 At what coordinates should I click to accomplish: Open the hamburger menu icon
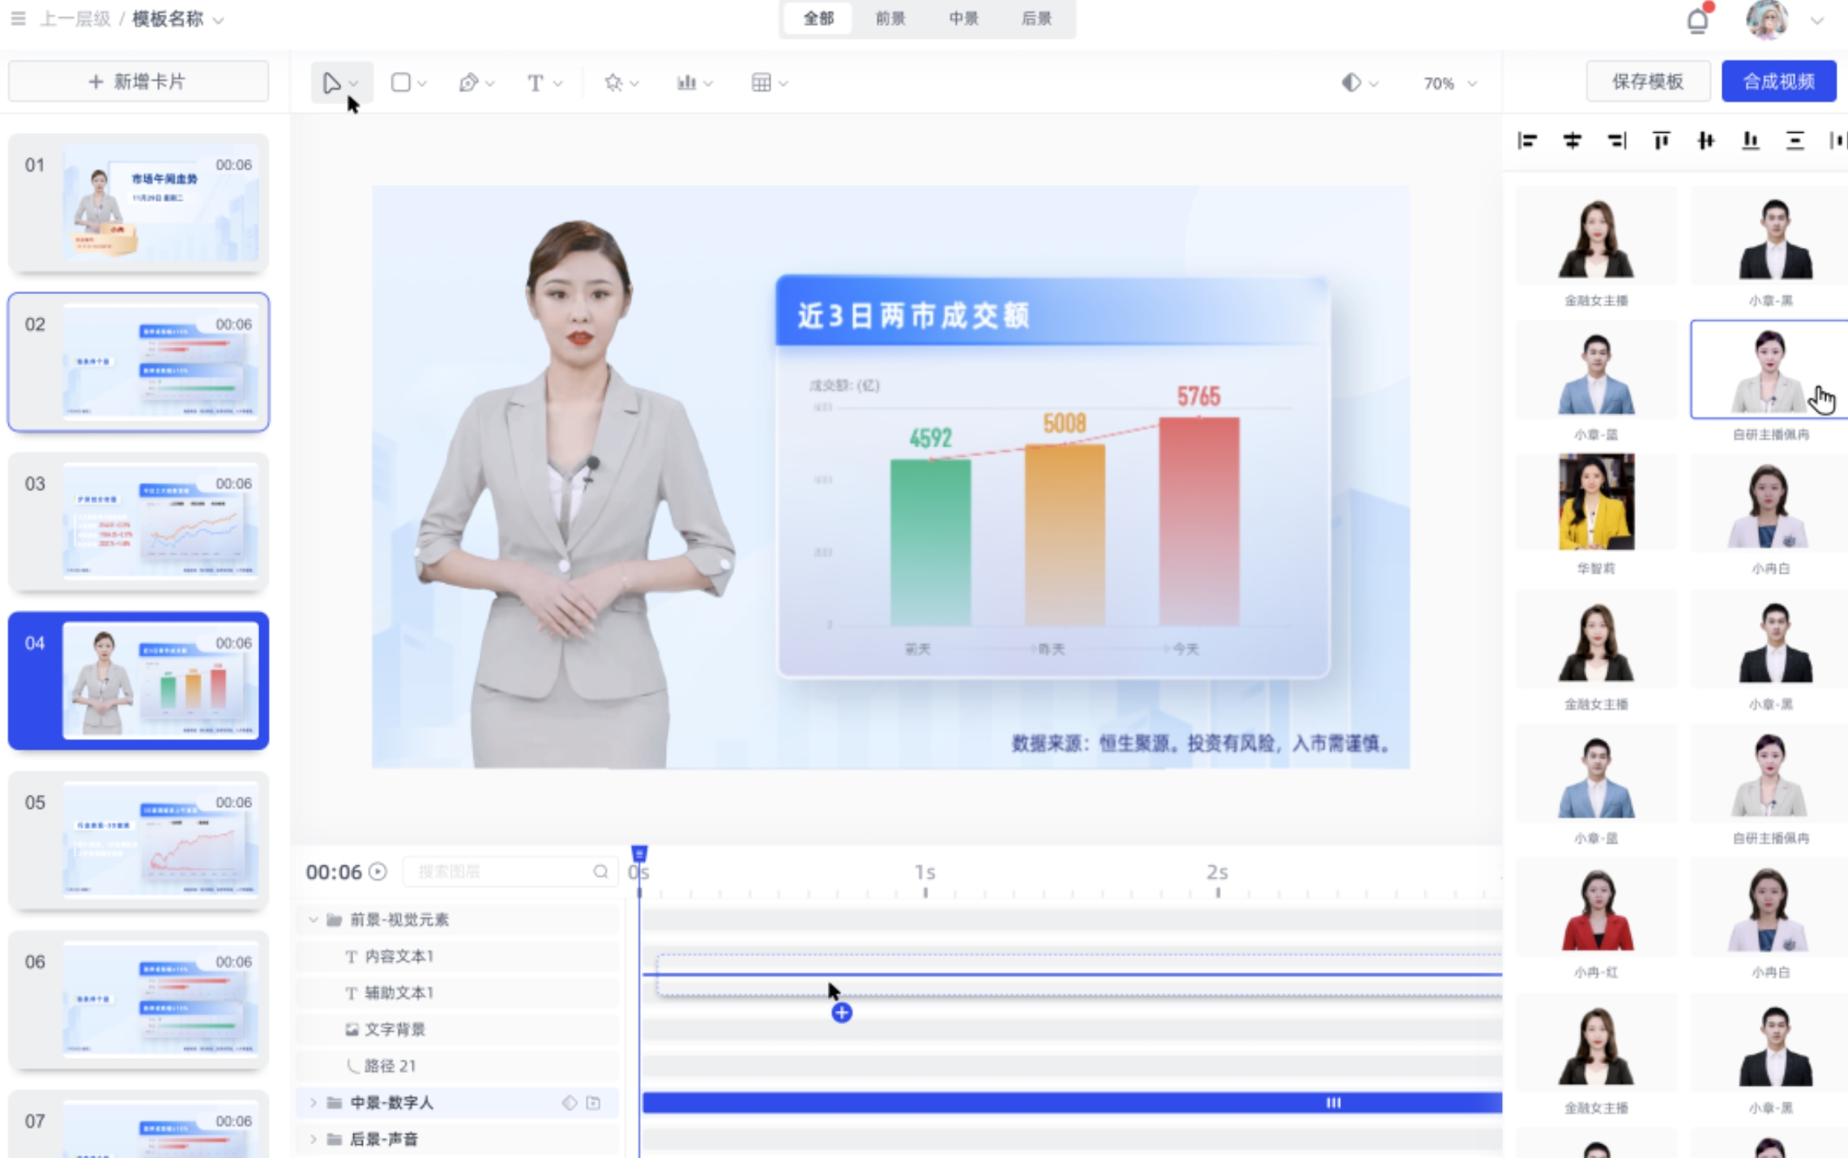18,19
